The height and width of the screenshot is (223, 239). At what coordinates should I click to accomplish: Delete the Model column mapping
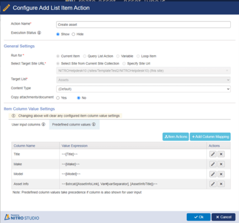pyautogui.click(x=221, y=174)
